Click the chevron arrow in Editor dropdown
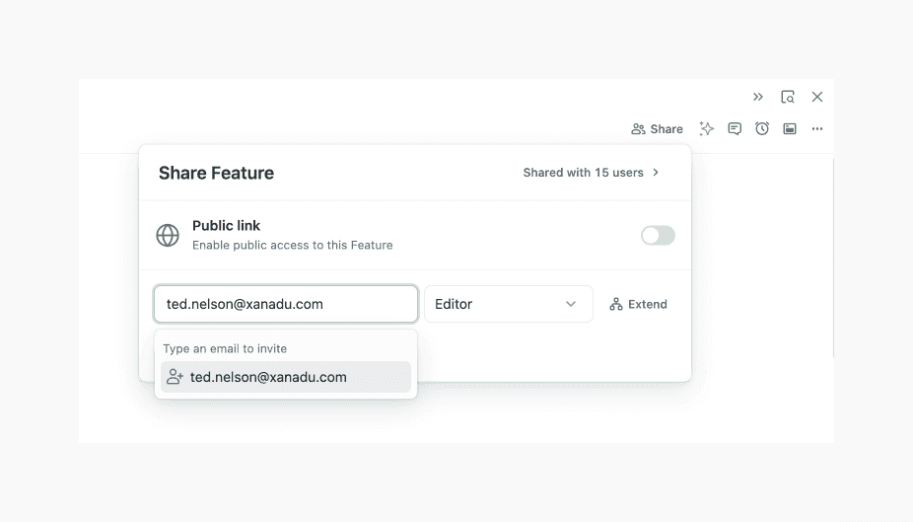Screen dimensions: 913x522 (571, 304)
